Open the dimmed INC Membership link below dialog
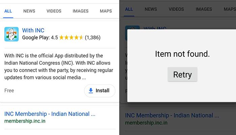Viewport: 236px width, 135px height. pyautogui.click(x=172, y=115)
